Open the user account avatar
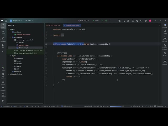Image resolution: width=168 pixels, height=126 pixels. point(150,21)
